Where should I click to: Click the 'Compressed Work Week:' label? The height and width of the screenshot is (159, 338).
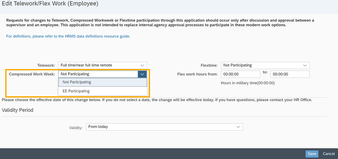32,74
